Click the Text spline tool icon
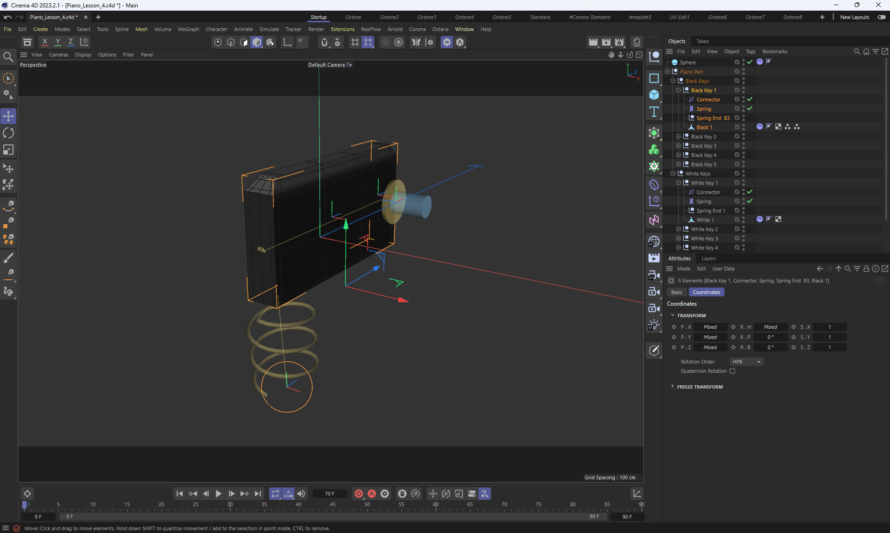 654,112
